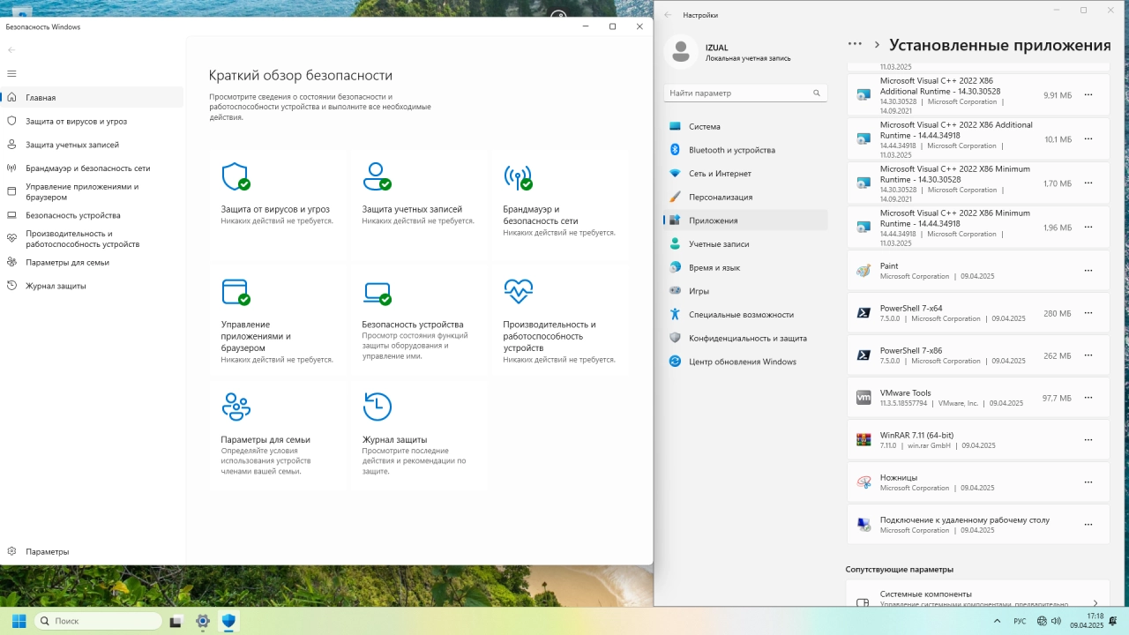Toggle the hamburger menu in Windows Security
The height and width of the screenshot is (635, 1129).
(11, 73)
